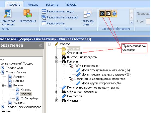The height and width of the screenshot is (113, 151).
Task: Collapse the Россия node
Action: click(3, 85)
